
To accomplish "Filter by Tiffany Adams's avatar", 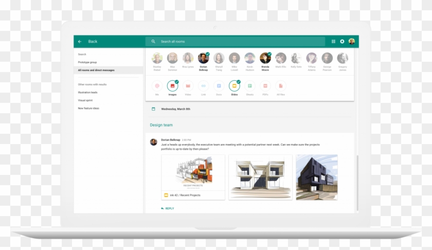I will pyautogui.click(x=312, y=58).
